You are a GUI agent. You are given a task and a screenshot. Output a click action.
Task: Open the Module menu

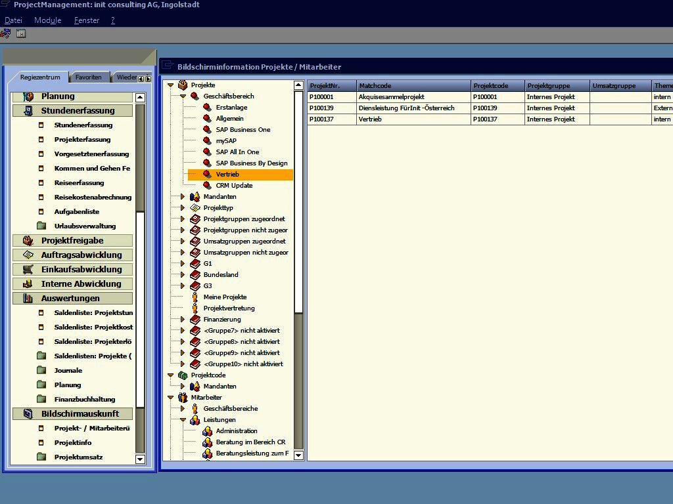[47, 20]
